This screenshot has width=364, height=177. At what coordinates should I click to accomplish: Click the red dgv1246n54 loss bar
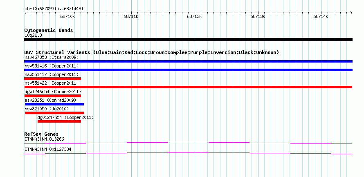point(52,96)
